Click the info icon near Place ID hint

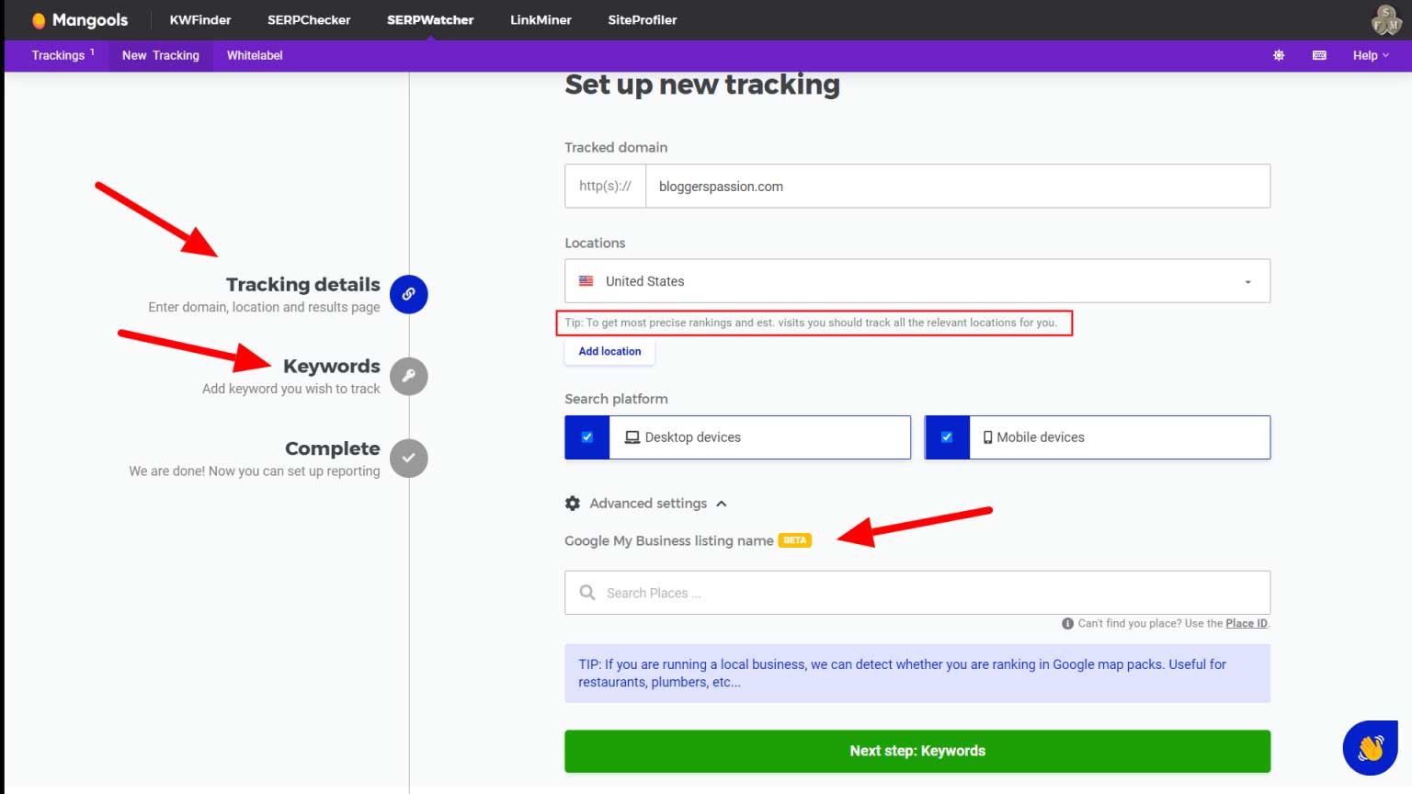tap(1067, 623)
